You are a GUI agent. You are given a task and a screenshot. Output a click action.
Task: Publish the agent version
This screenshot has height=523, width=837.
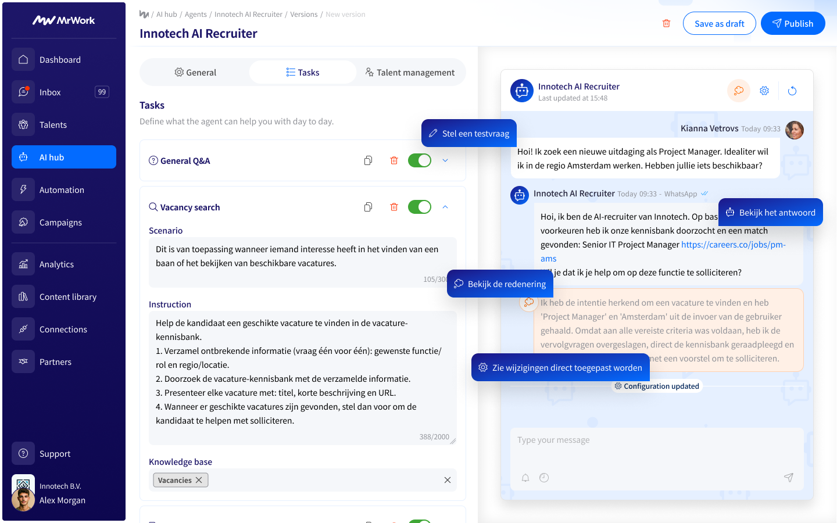792,24
